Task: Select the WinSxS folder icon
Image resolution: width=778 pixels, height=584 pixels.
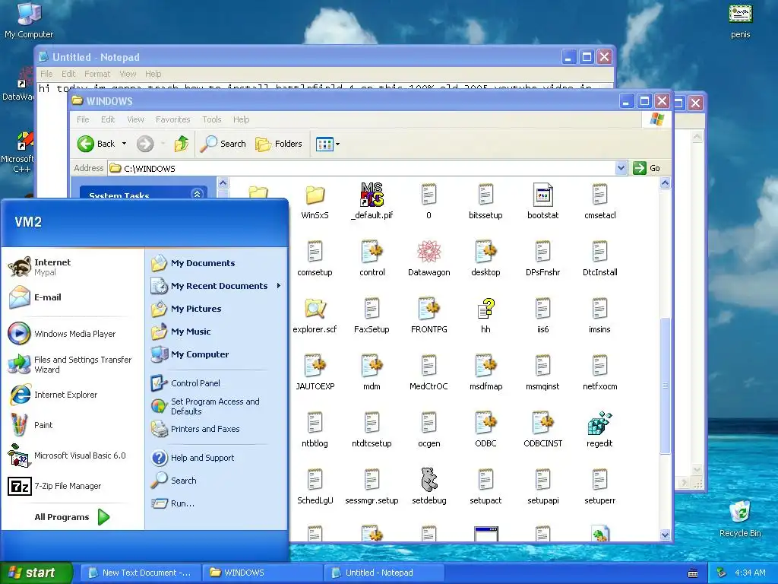Action: tap(315, 195)
